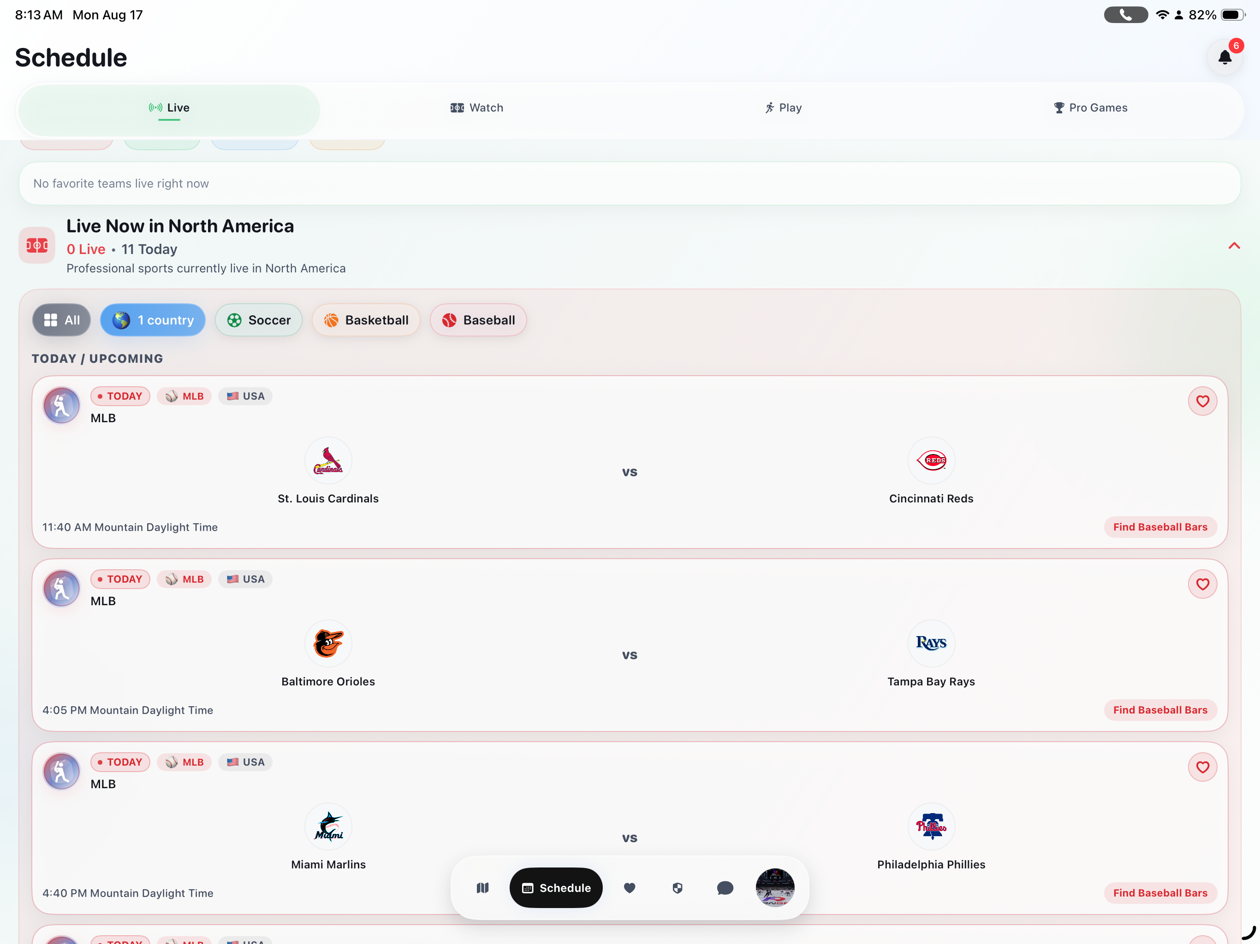The height and width of the screenshot is (944, 1260).
Task: Click the USA tag on Marlins card
Action: [245, 762]
